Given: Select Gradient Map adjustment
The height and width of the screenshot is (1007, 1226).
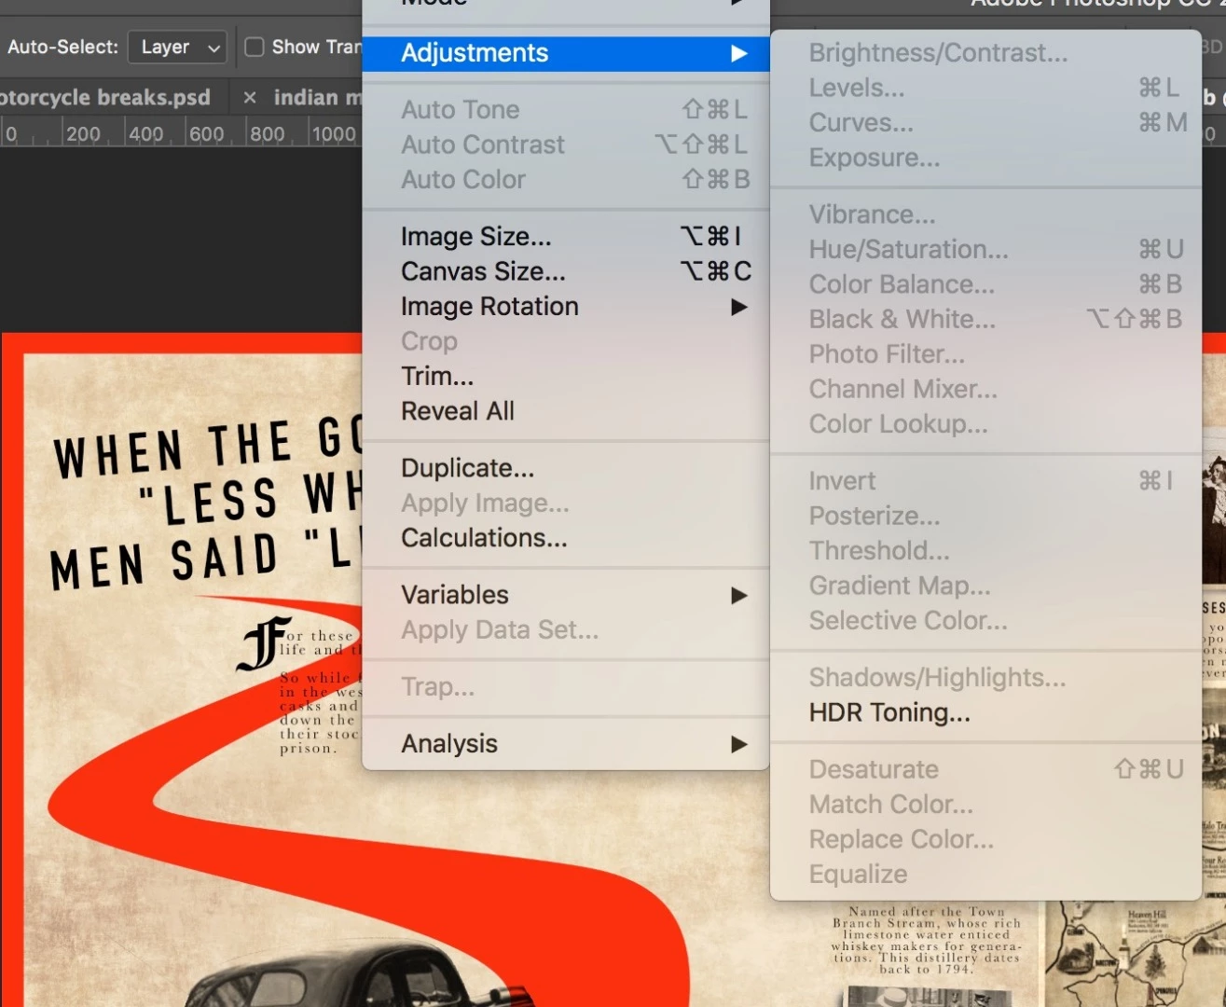Looking at the screenshot, I should point(985,586).
